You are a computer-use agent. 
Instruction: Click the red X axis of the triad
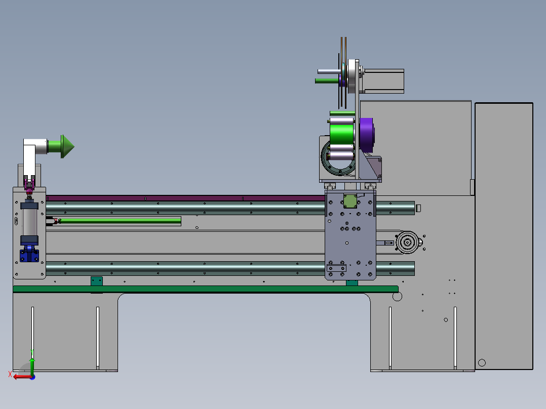click(23, 377)
